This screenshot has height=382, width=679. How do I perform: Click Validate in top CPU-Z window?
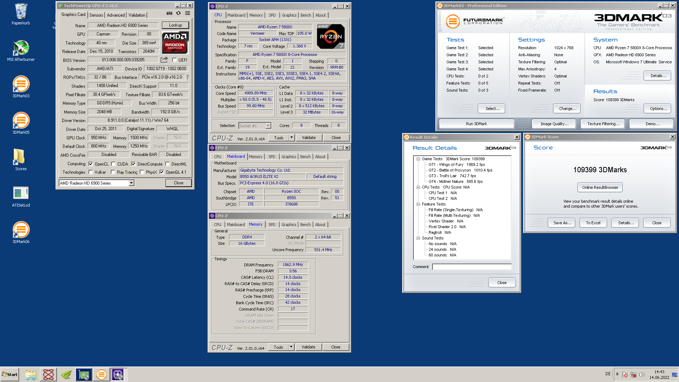[x=309, y=138]
